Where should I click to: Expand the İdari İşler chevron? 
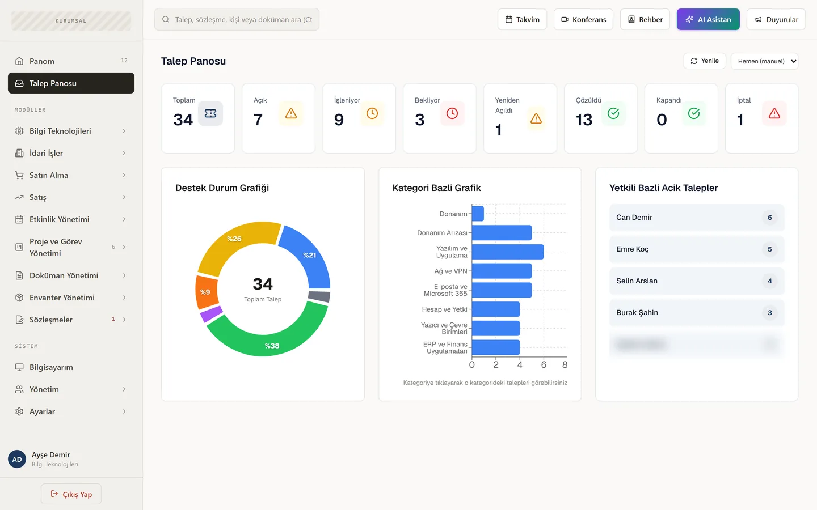[x=124, y=153]
